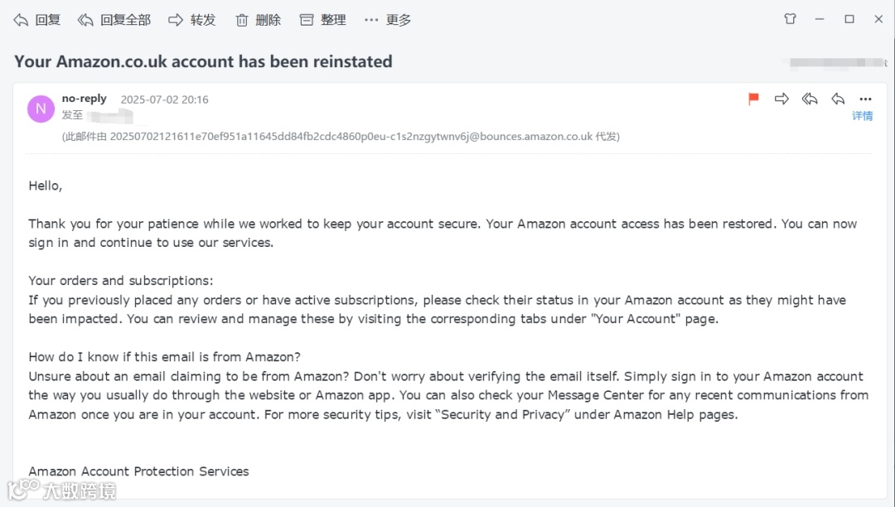Click the blurred recipient address after 发至
Viewport: 895px width, 507px height.
(x=110, y=116)
